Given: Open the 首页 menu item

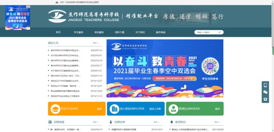Looking at the screenshot, I should [58, 32].
